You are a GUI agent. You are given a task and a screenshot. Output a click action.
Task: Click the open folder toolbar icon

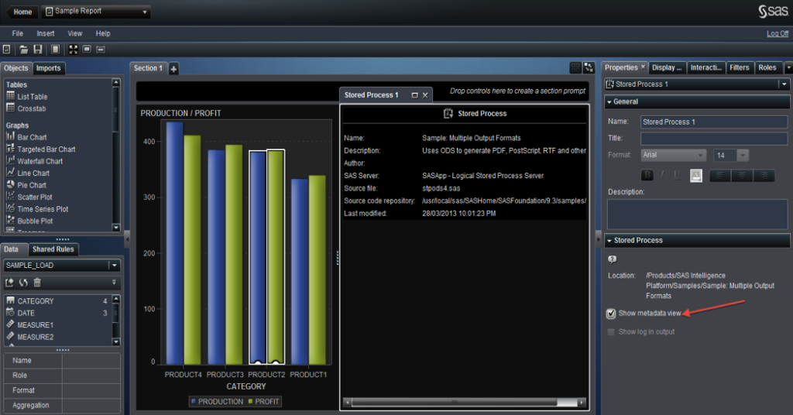pyautogui.click(x=24, y=50)
